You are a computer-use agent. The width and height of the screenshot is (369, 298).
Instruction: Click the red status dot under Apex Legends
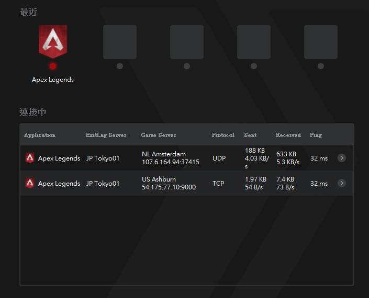pos(53,66)
